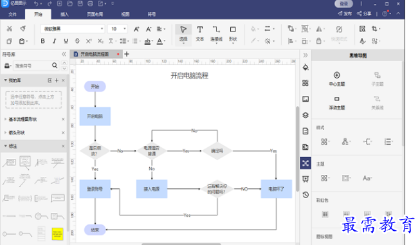This screenshot has width=420, height=245.
Task: Choose the Shape tool
Action: [233, 33]
